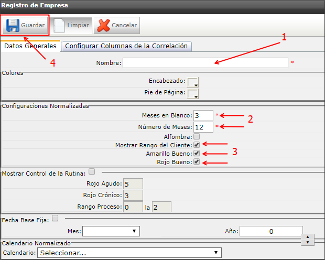Click the Calendario Normalizado section label
This screenshot has height=260, width=325.
click(36, 243)
